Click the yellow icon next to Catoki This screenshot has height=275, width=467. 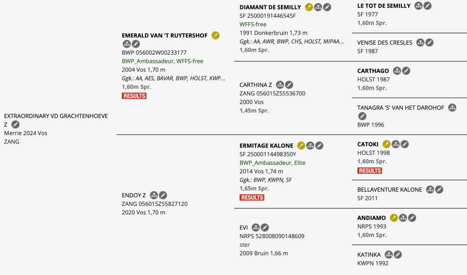[386, 144]
